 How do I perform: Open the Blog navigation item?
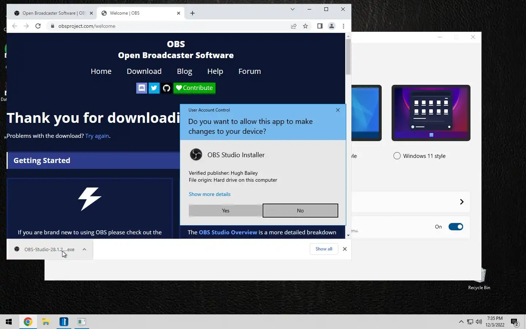click(x=184, y=71)
